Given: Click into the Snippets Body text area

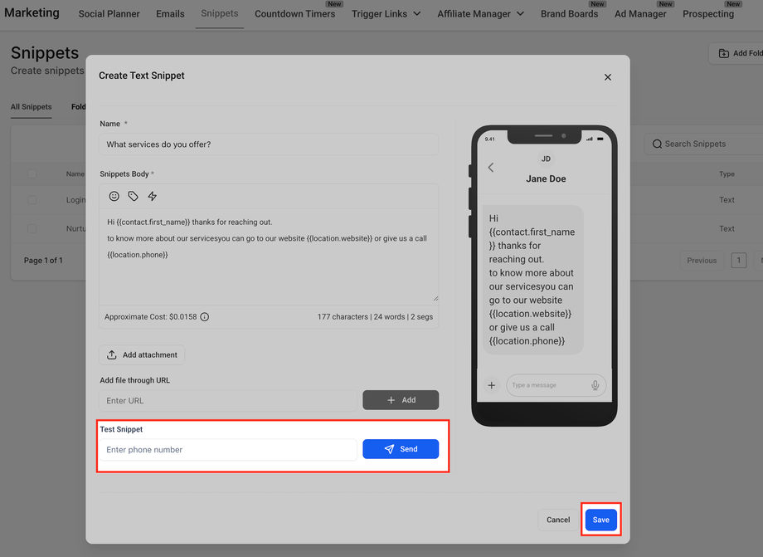Looking at the screenshot, I should point(269,256).
